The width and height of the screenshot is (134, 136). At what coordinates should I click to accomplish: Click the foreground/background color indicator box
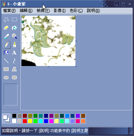6,118
